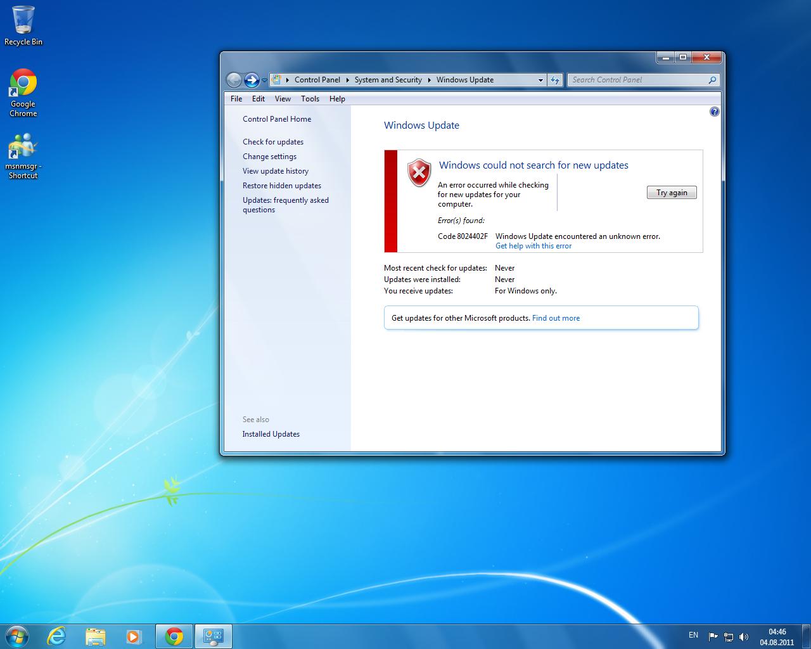811x649 pixels.
Task: Click 'Most recent check for updates:' label
Action: click(x=435, y=268)
